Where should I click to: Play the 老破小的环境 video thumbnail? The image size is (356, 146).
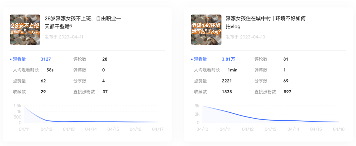206,30
